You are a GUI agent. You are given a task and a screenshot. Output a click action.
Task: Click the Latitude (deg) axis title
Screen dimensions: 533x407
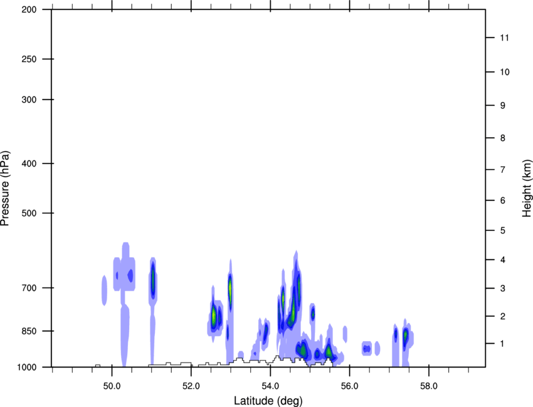tap(268, 401)
